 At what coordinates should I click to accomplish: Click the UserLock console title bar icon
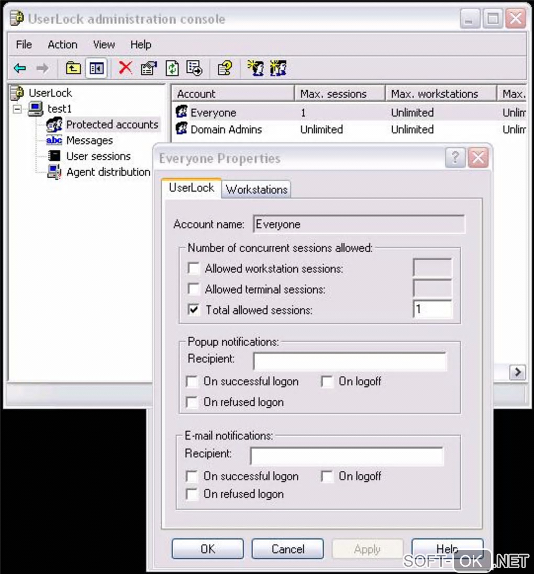[x=17, y=18]
